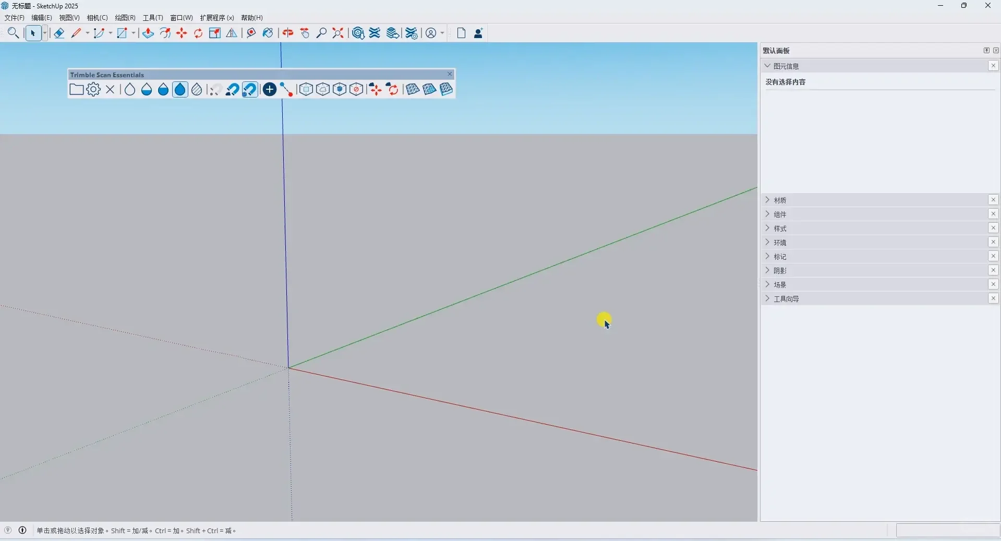Click the X icon beside Scan Essentials gear

tap(110, 90)
